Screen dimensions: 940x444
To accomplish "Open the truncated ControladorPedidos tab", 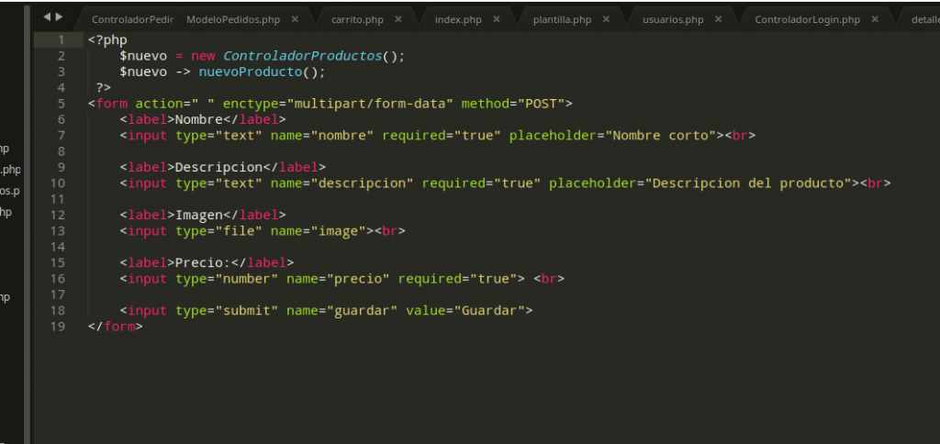I will click(x=132, y=19).
